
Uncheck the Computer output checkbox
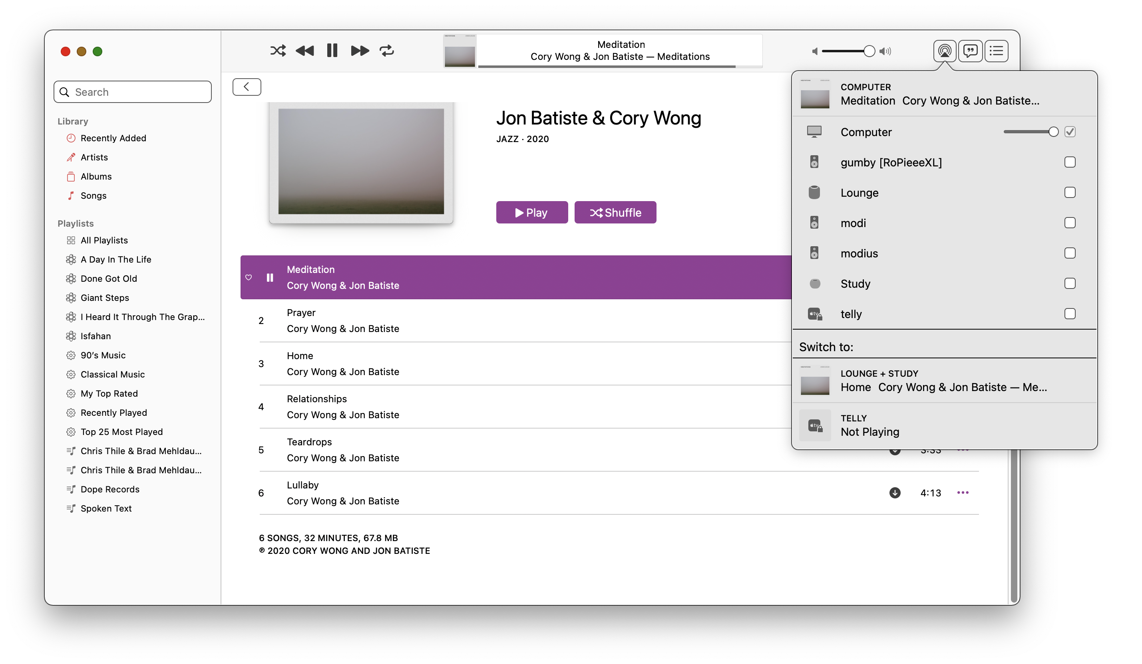point(1070,132)
